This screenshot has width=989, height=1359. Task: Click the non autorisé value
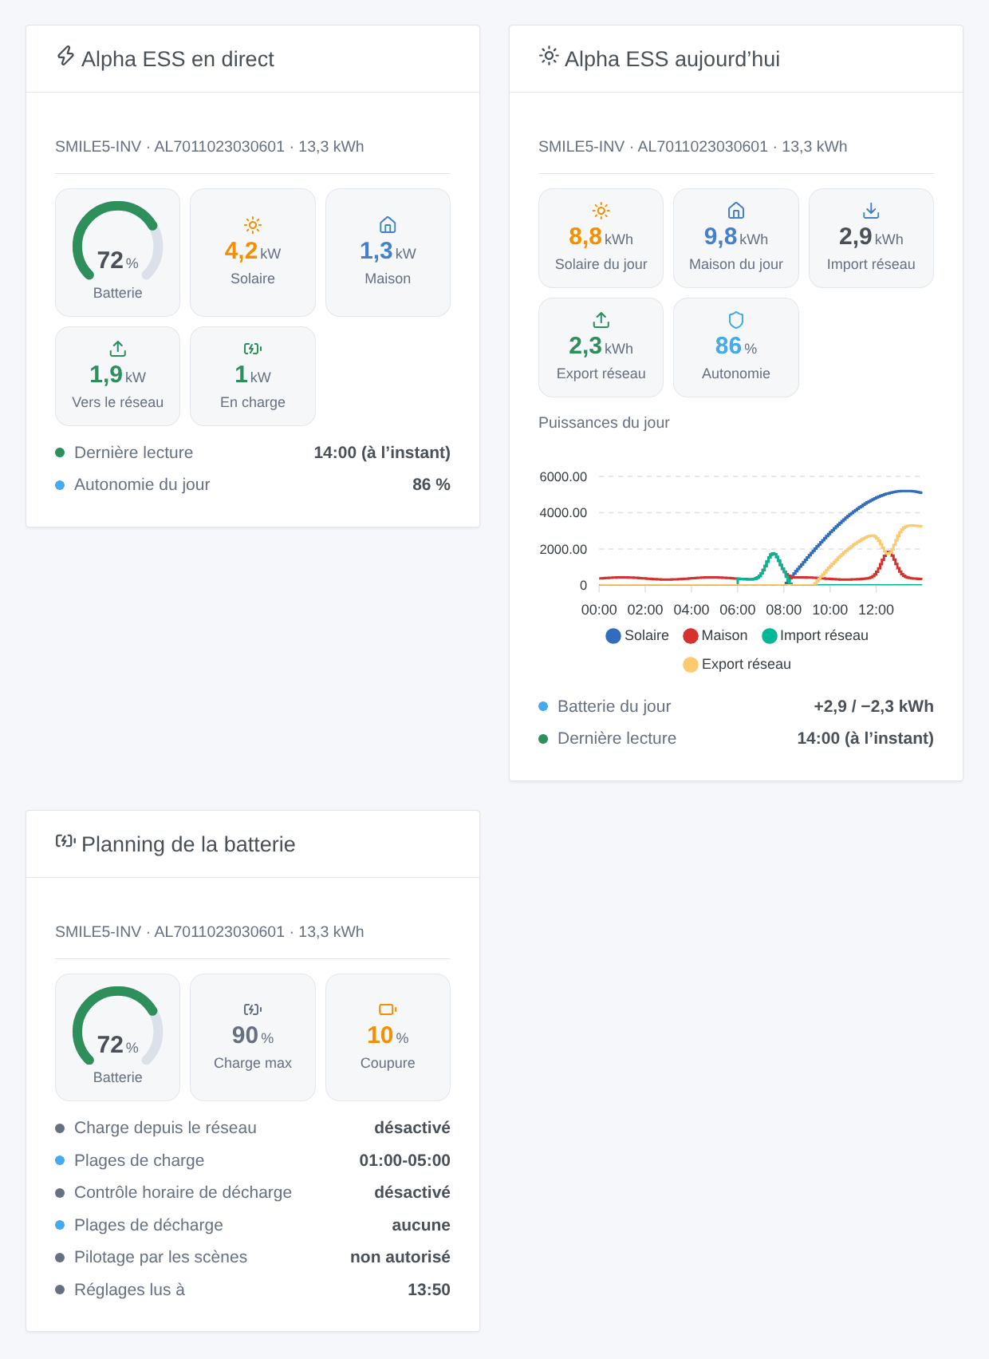coord(400,1257)
